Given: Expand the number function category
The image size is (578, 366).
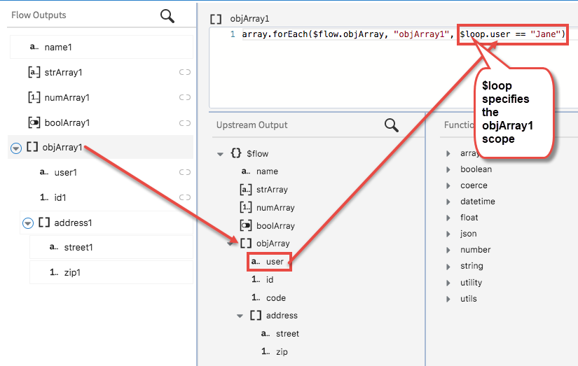Looking at the screenshot, I should click(448, 251).
